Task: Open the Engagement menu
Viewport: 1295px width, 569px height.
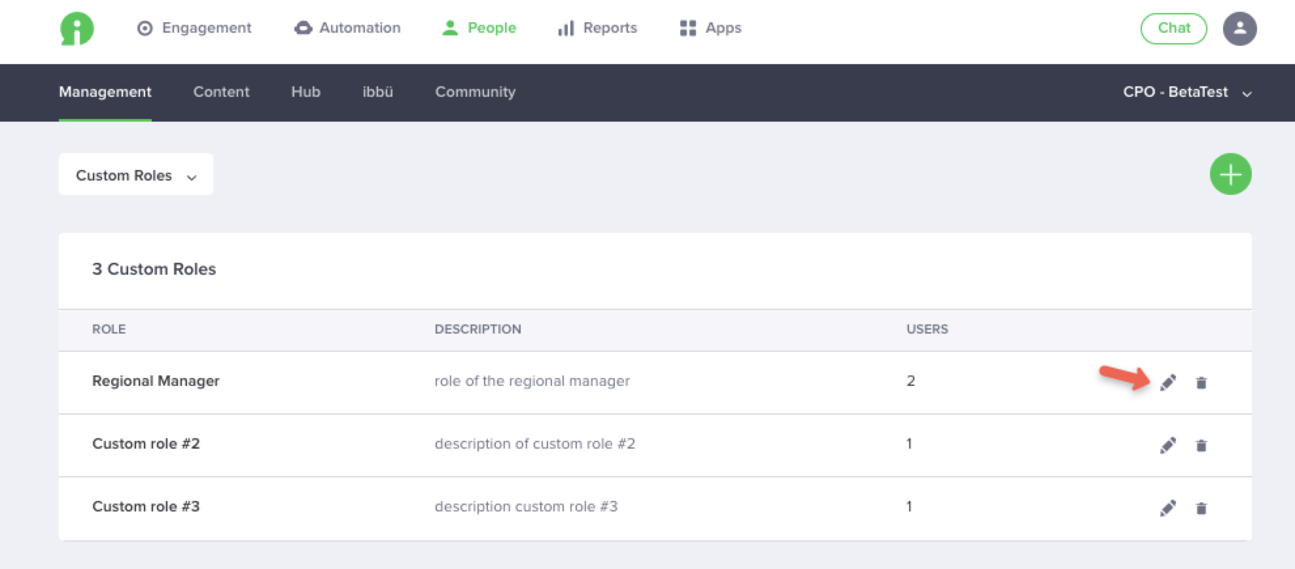Action: (x=194, y=28)
